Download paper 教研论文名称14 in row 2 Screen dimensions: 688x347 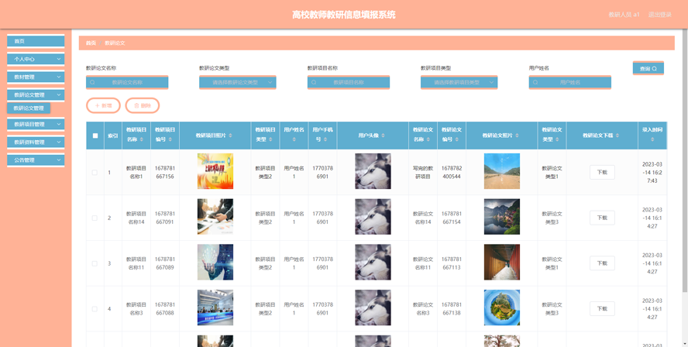pos(602,218)
